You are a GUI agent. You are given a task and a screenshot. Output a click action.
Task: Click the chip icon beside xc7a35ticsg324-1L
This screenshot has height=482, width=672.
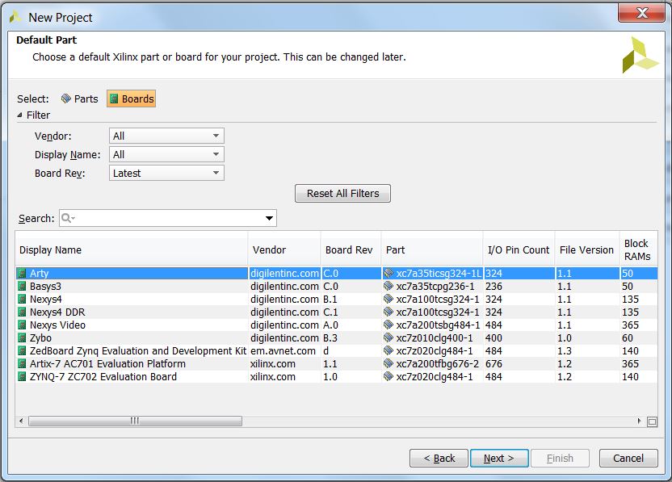388,273
